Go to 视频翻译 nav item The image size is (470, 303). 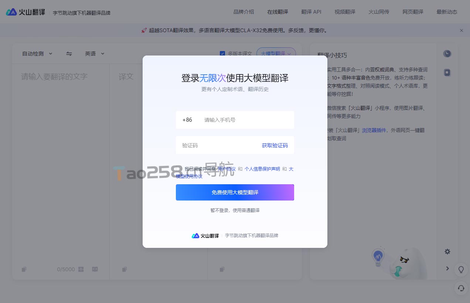coord(345,12)
